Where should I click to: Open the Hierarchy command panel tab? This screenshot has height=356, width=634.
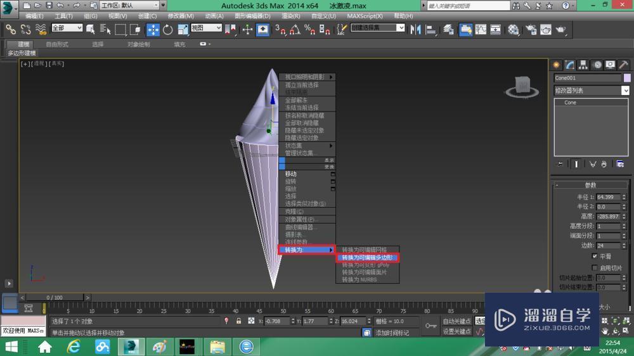coord(583,65)
